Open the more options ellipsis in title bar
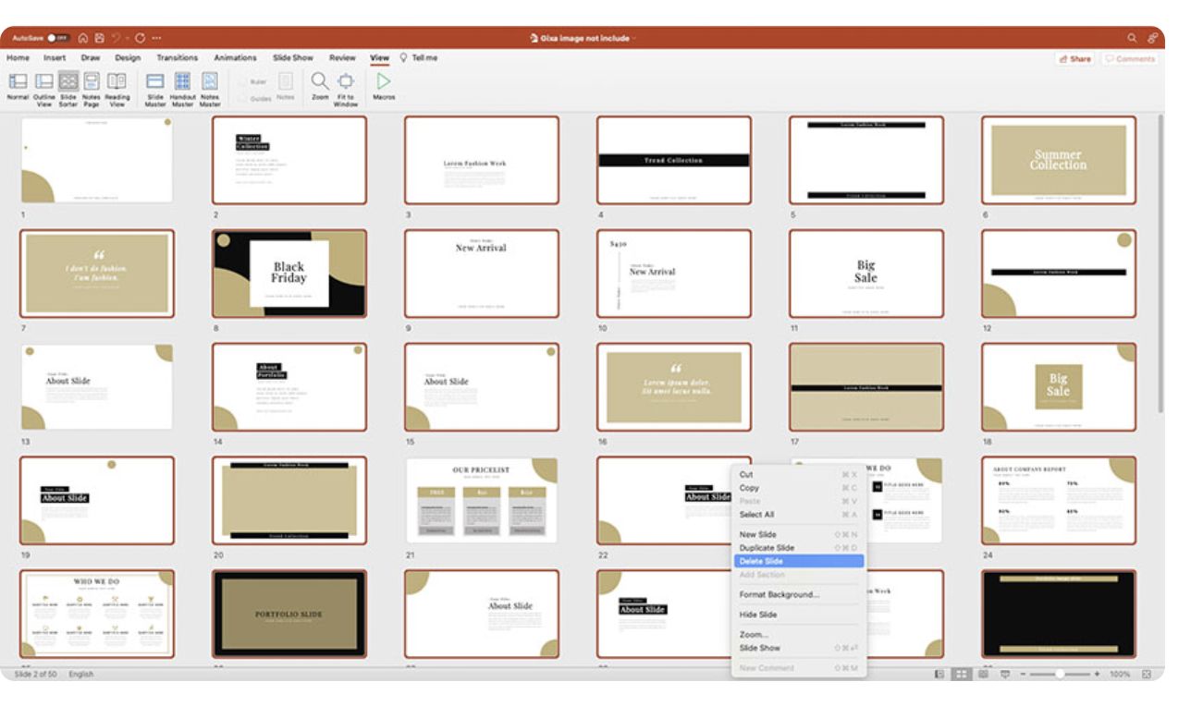Screen dimensions: 1191x706 click(156, 38)
